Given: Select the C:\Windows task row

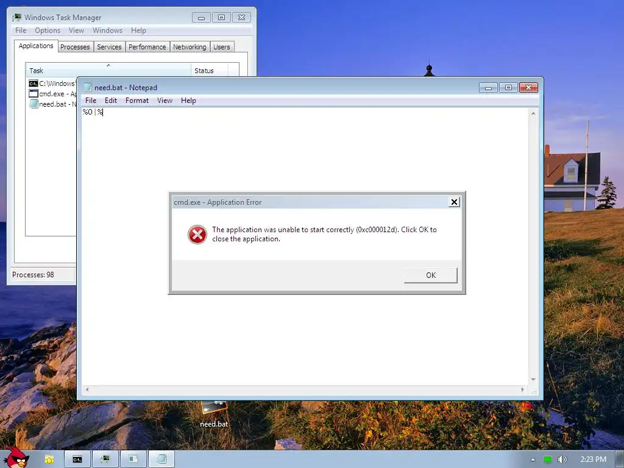Looking at the screenshot, I should (x=52, y=83).
